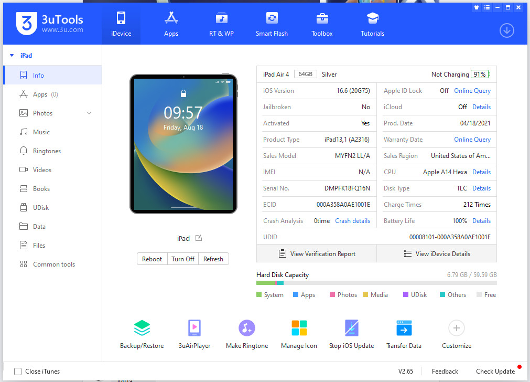Open Books in the sidebar
530x382 pixels.
click(52, 189)
